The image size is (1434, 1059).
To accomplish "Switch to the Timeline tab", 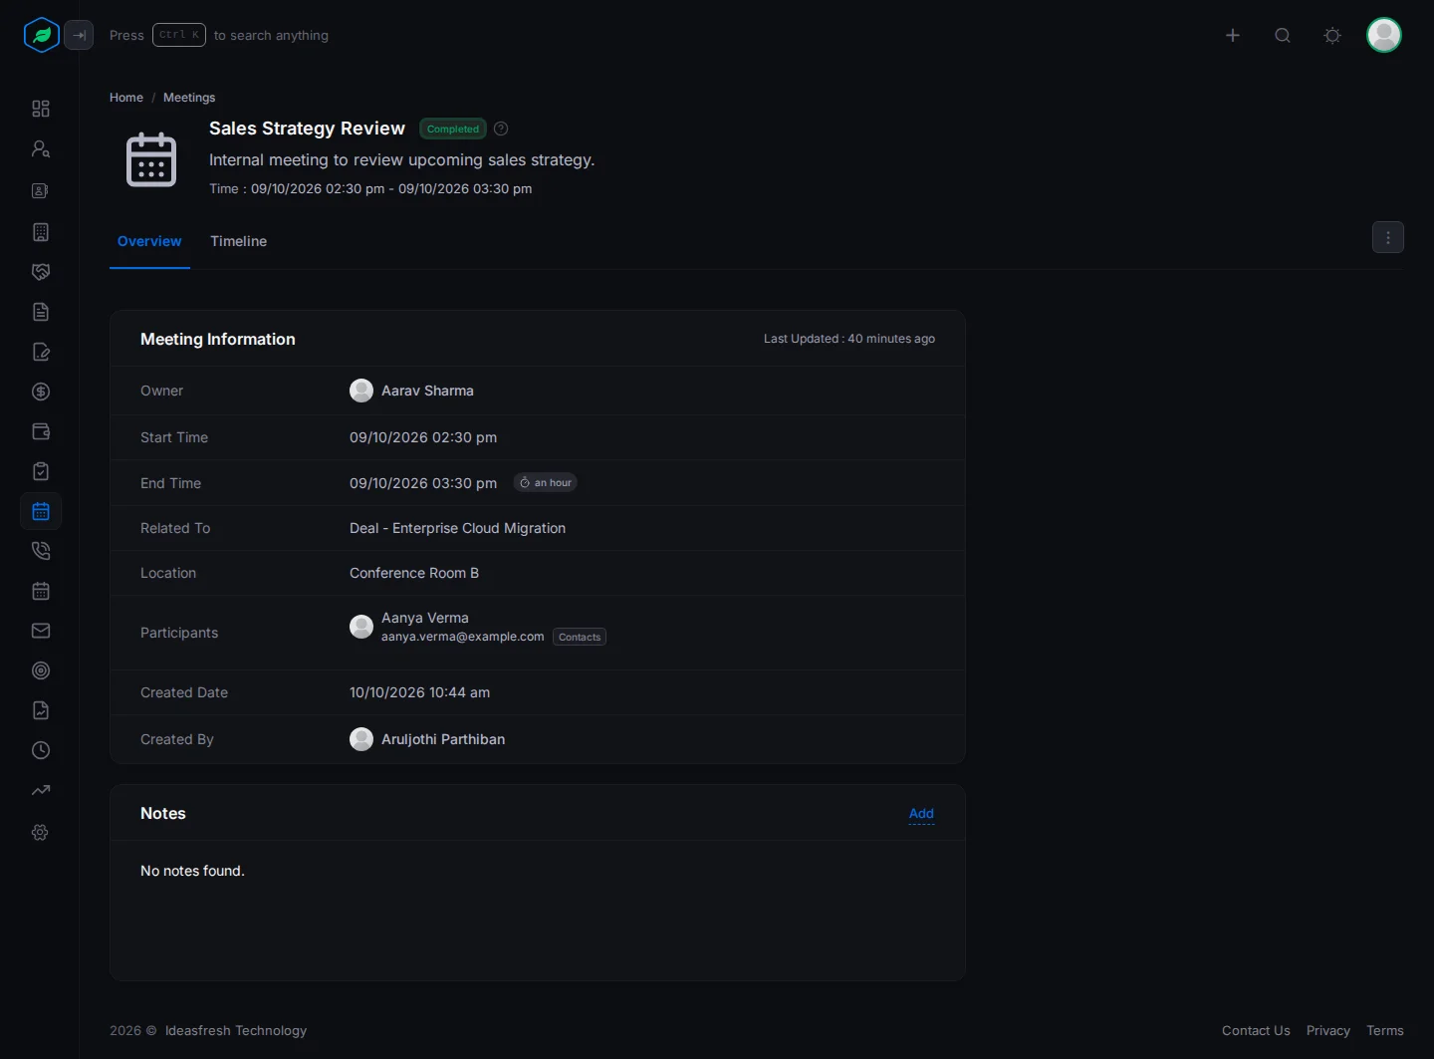I will pos(238,241).
